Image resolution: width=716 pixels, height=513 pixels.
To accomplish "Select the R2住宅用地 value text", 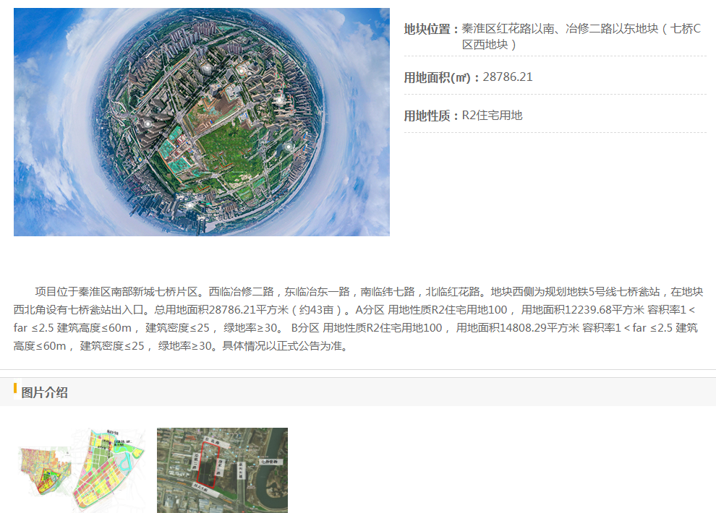I will (492, 116).
